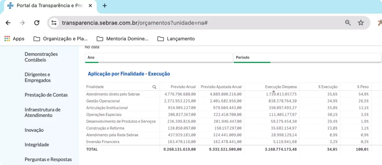
Task: Sort by the % Execução column header
Action: point(328,87)
